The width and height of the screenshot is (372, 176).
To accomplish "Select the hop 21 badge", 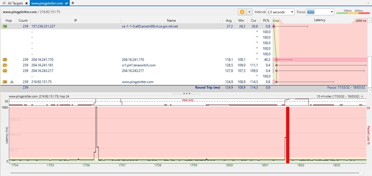I will pos(5,65).
